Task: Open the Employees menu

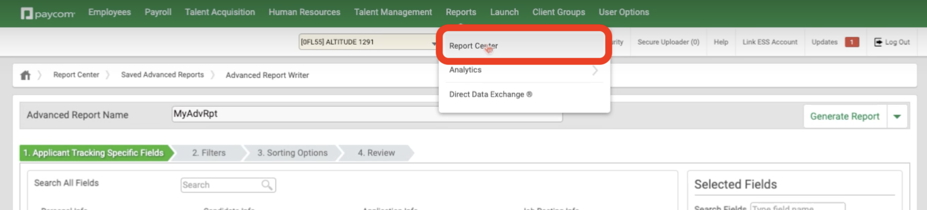Action: [110, 12]
